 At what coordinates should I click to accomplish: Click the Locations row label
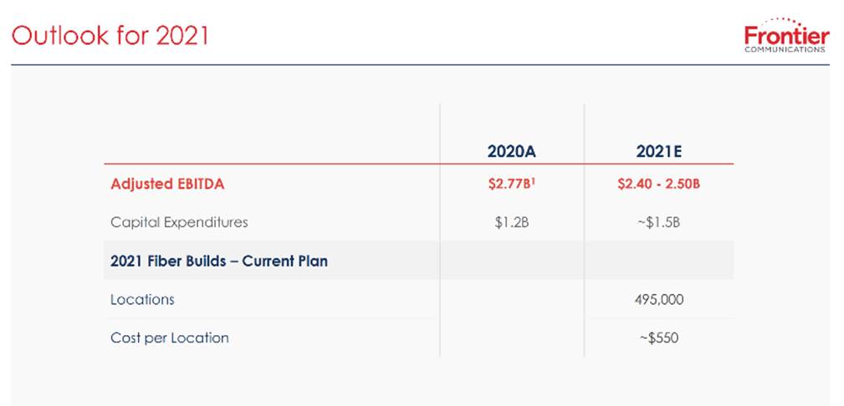(x=142, y=299)
